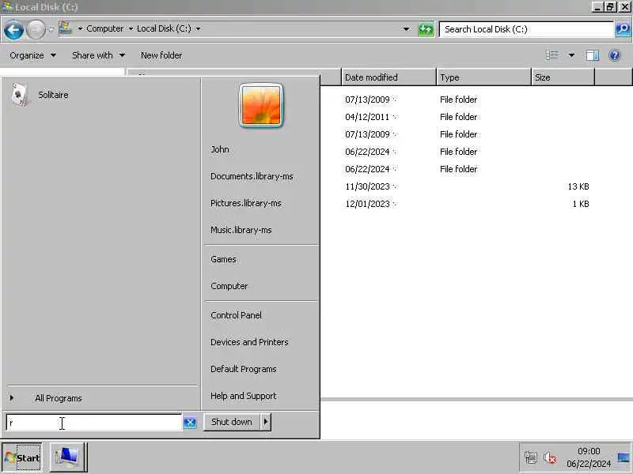Toggle the preview pane icon
This screenshot has width=633, height=474.
tap(592, 55)
